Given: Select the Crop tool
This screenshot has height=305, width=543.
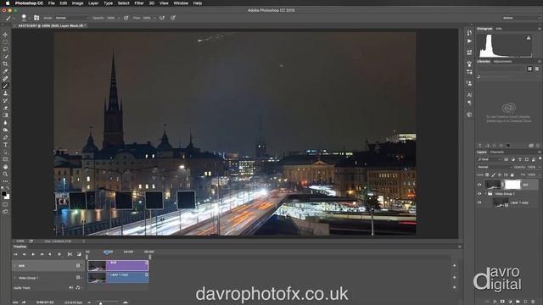Looking at the screenshot, I should click(5, 64).
